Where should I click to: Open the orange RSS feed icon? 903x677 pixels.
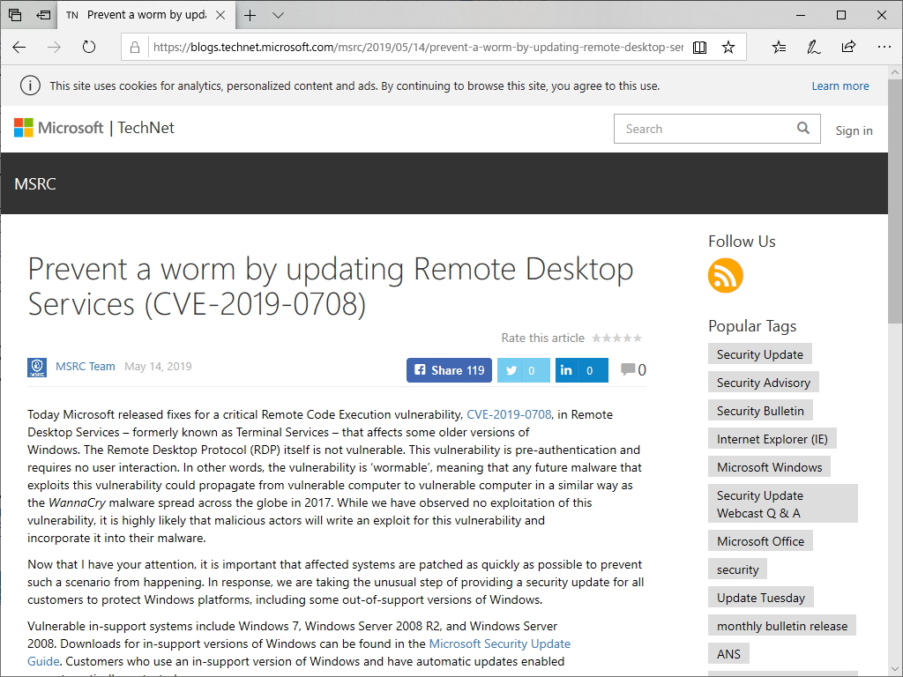tap(725, 276)
